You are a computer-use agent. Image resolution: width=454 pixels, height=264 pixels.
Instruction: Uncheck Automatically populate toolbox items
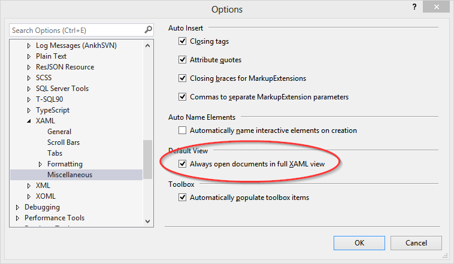tap(183, 198)
